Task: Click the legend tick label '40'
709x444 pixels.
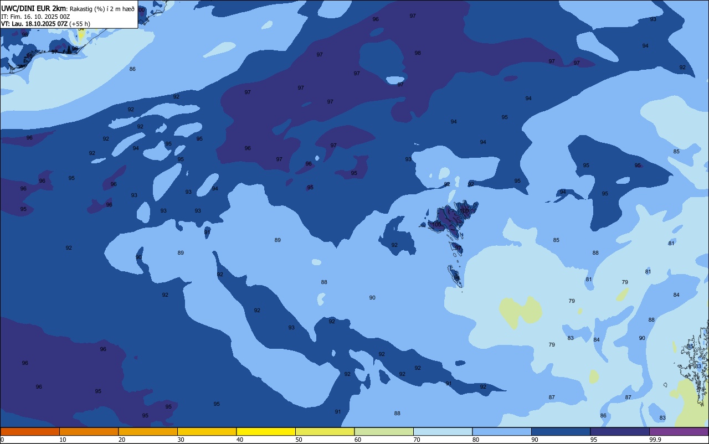Action: (240, 440)
